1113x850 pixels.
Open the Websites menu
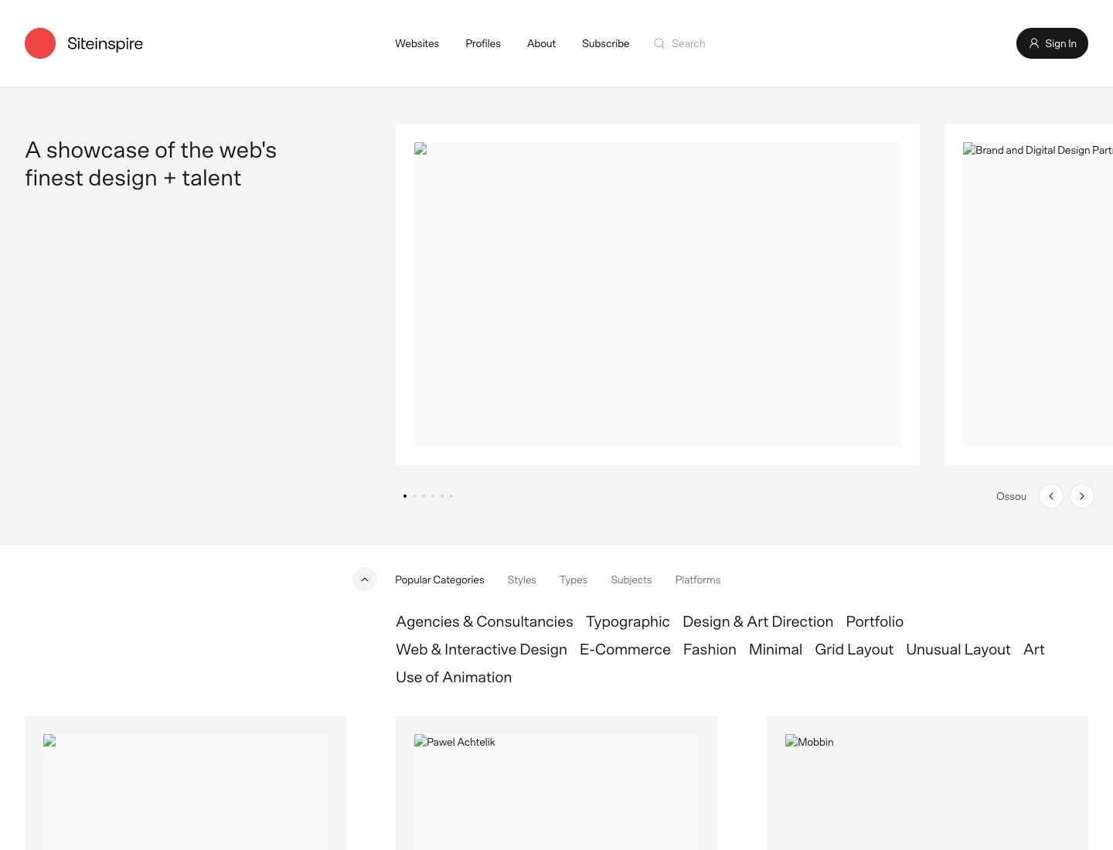coord(417,43)
